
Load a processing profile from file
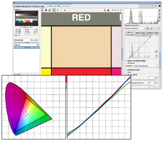click(147, 28)
